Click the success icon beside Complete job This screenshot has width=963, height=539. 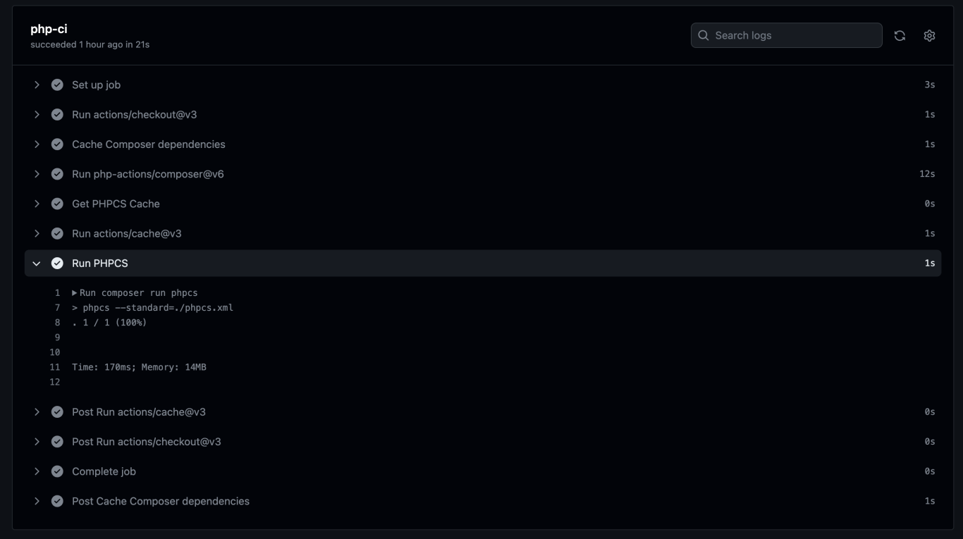coord(57,471)
